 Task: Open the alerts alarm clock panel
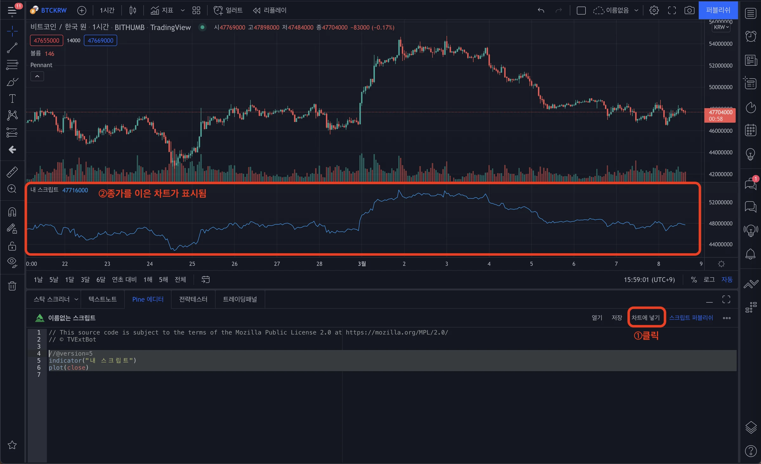point(751,36)
